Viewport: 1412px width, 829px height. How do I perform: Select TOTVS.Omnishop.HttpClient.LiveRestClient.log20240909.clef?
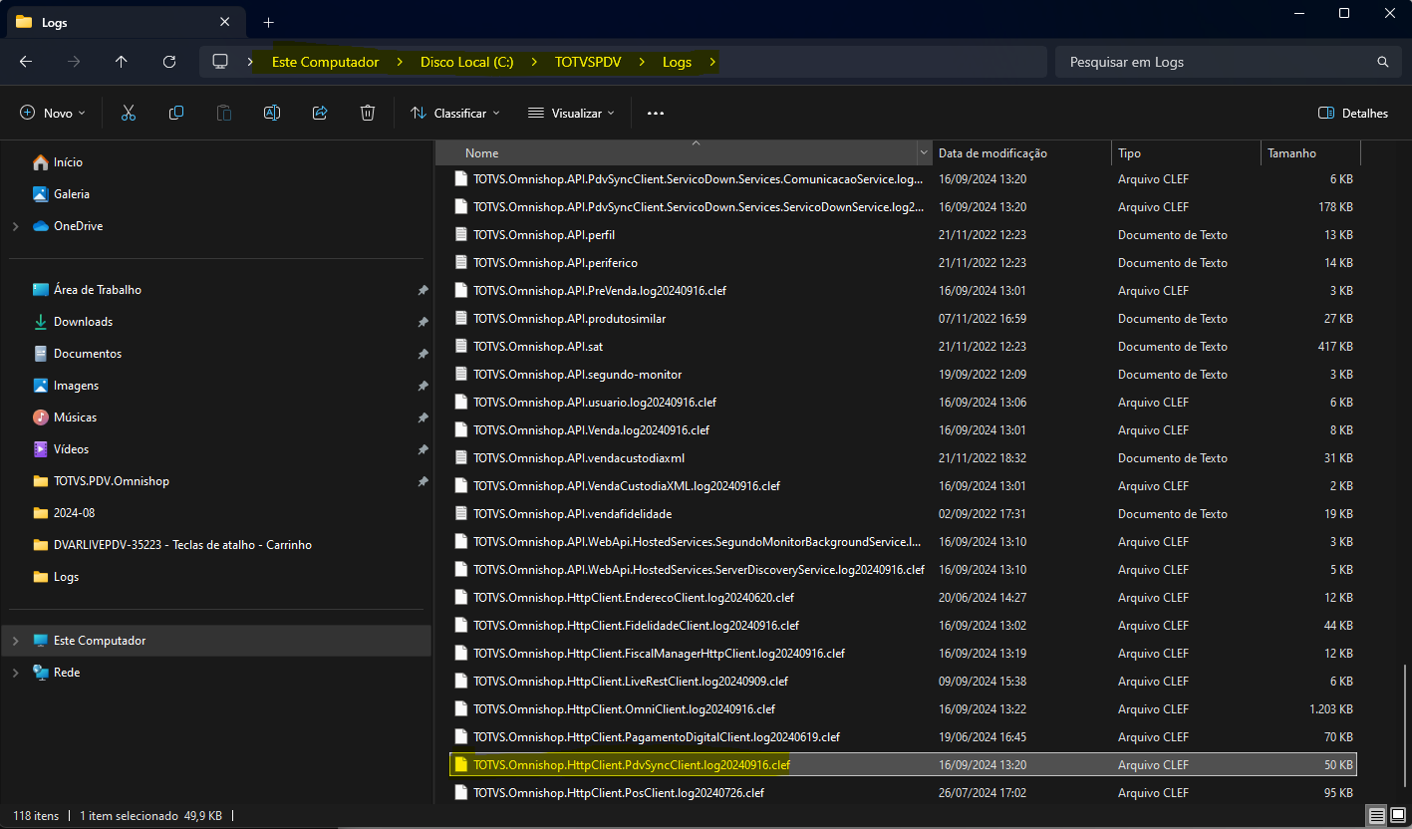[631, 682]
